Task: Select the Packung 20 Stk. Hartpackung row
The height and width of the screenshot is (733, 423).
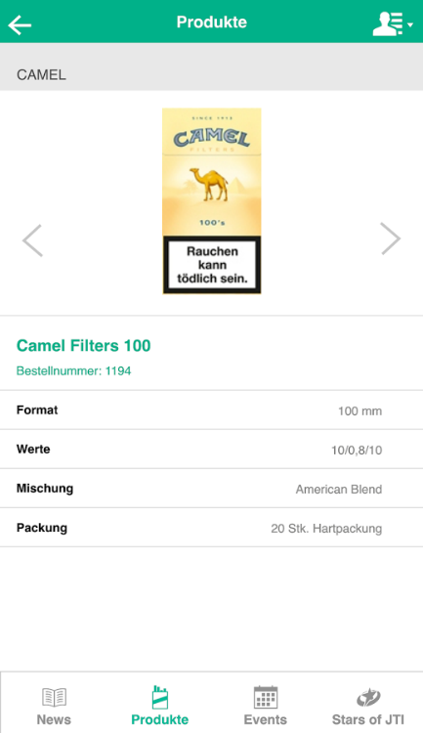Action: pos(211,528)
